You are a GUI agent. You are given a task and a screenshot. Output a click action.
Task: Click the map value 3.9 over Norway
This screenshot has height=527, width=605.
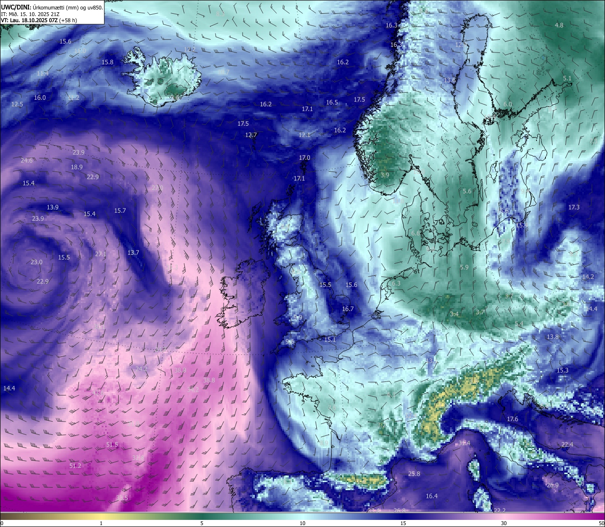tap(385, 175)
